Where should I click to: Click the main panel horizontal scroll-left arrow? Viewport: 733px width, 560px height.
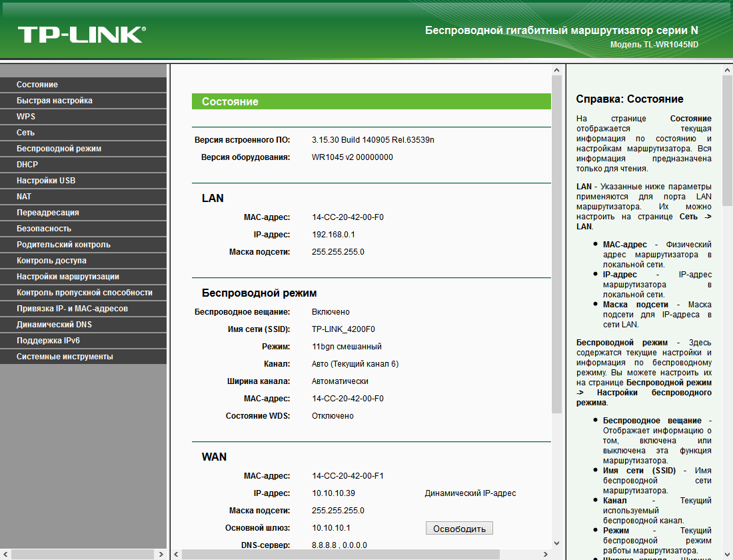(176, 555)
